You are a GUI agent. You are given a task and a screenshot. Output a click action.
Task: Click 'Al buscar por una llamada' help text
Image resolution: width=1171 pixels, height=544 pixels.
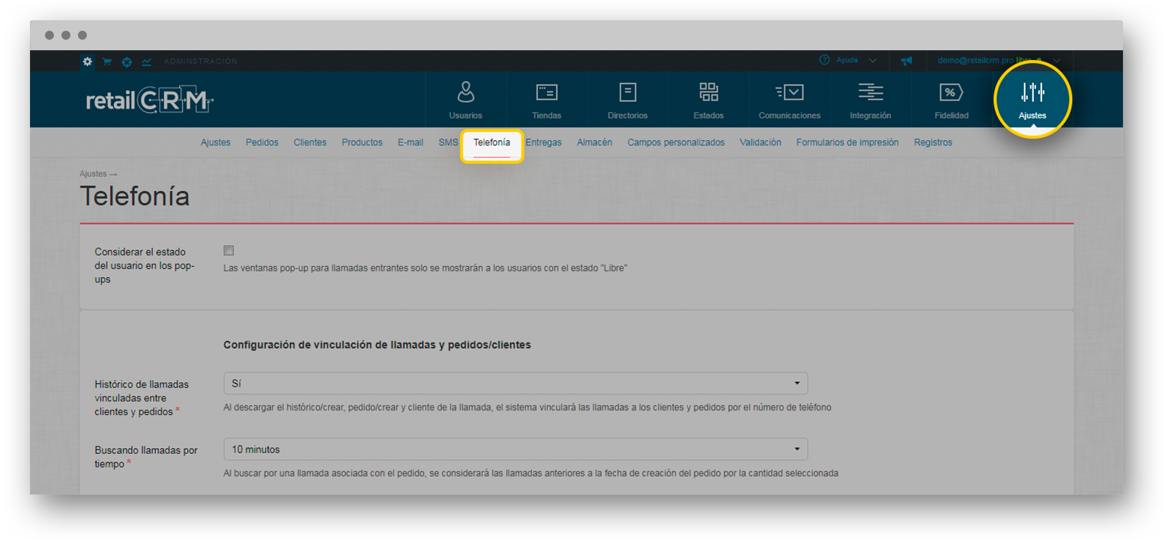point(530,474)
